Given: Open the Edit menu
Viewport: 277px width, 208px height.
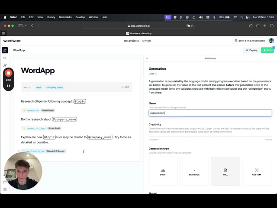Looking at the screenshot, I should (x=31, y=17).
